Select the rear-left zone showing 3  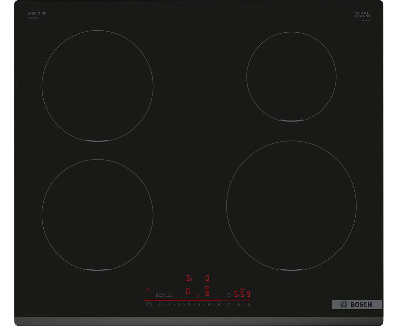[x=188, y=278]
